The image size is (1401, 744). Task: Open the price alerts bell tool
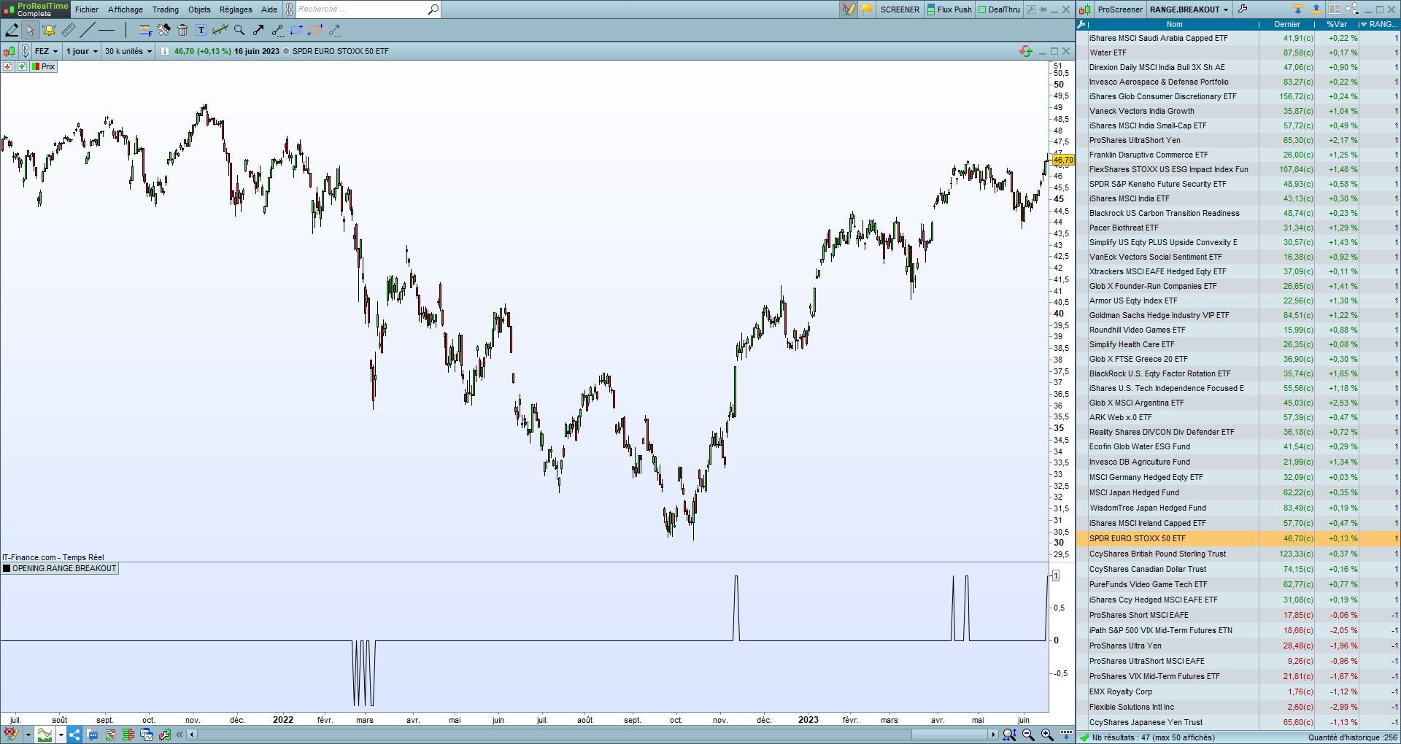point(48,30)
